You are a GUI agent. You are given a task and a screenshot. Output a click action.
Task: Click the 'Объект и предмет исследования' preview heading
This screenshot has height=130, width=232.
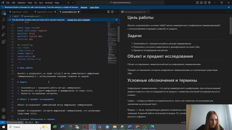(160, 56)
